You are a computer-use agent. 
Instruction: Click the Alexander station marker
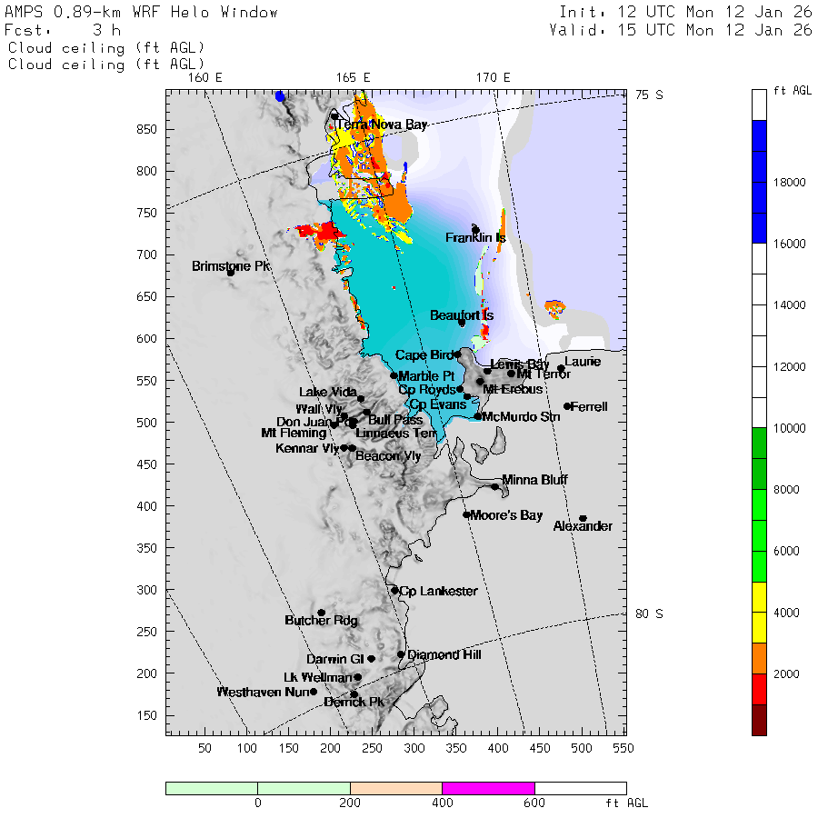point(583,518)
